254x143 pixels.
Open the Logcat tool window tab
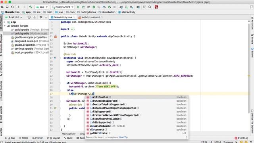54,138
